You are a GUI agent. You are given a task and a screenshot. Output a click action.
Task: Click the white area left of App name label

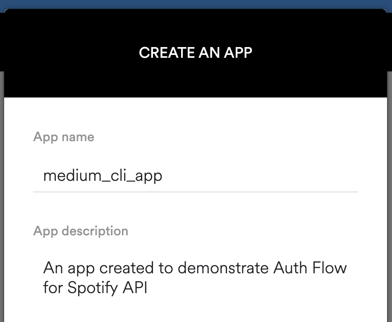pyautogui.click(x=19, y=137)
